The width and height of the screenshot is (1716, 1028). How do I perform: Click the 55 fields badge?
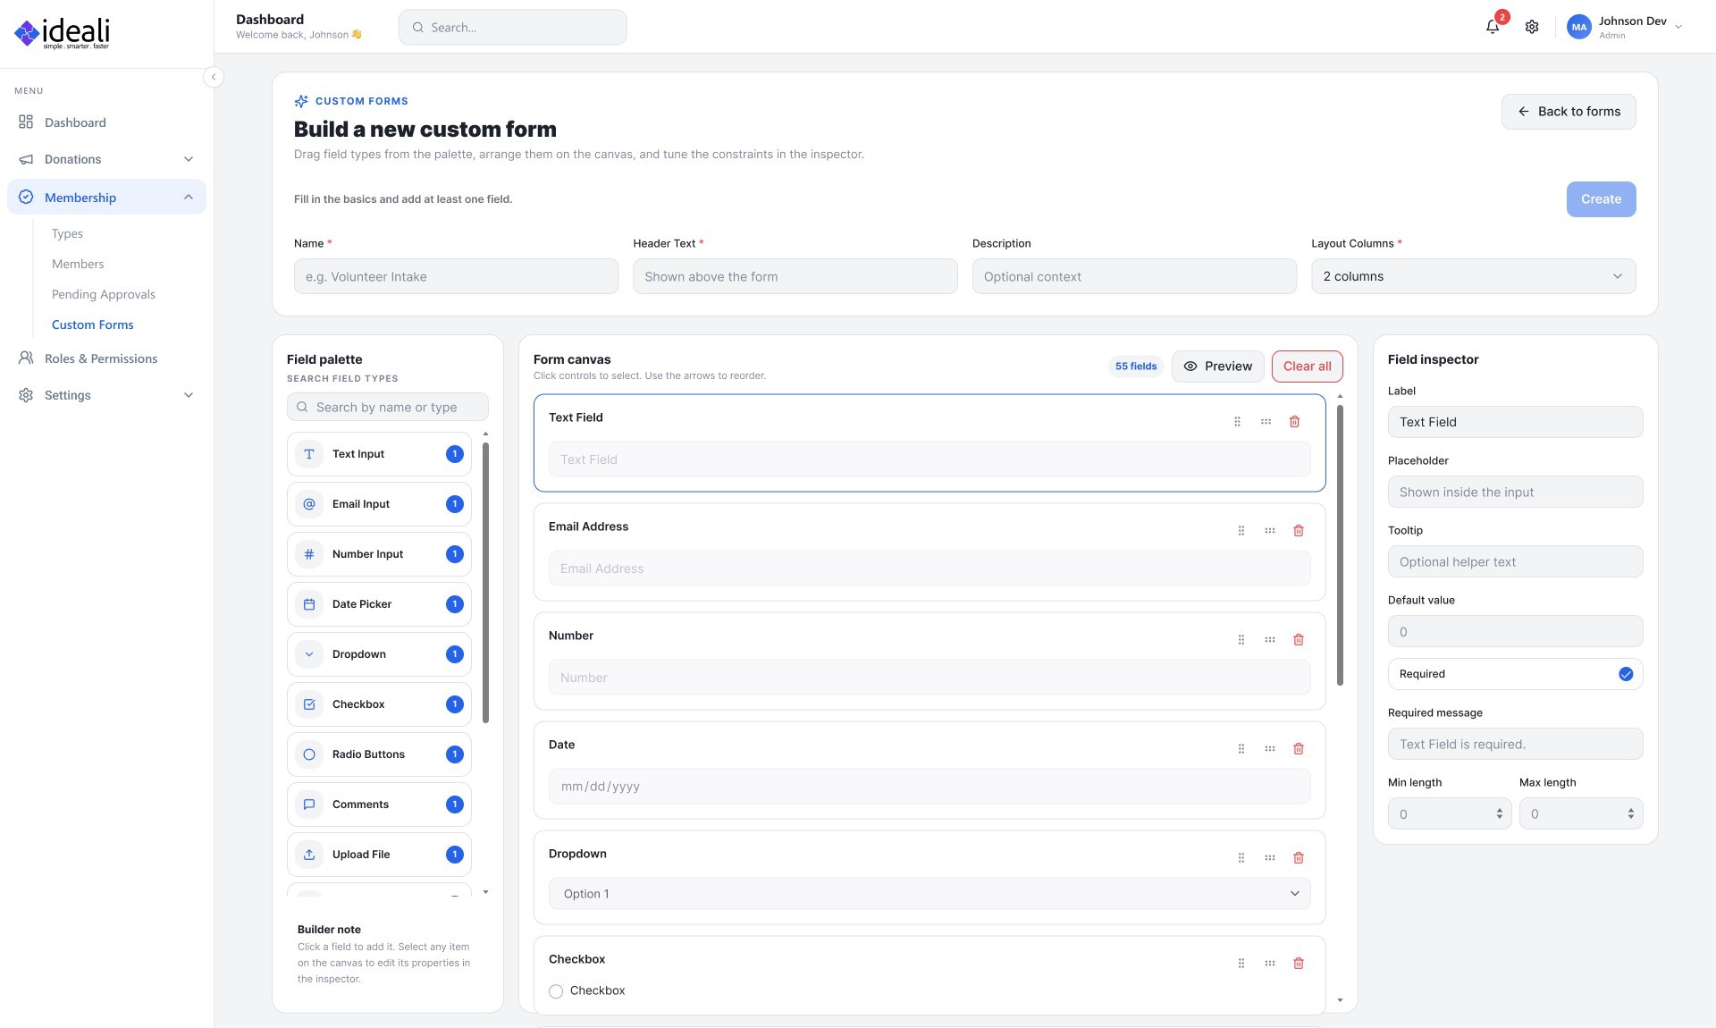[1136, 367]
